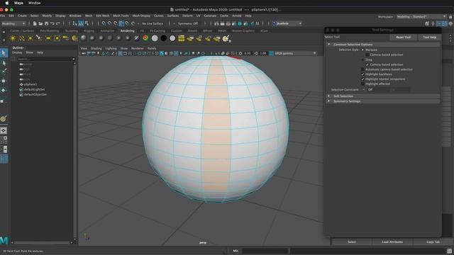The image size is (454, 255).
Task: Click the Load Attributes button
Action: pyautogui.click(x=392, y=242)
